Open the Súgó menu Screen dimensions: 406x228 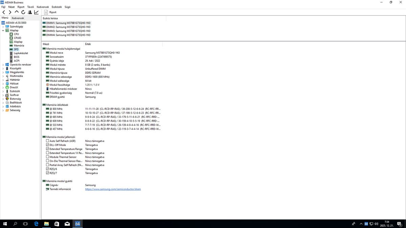67,7
